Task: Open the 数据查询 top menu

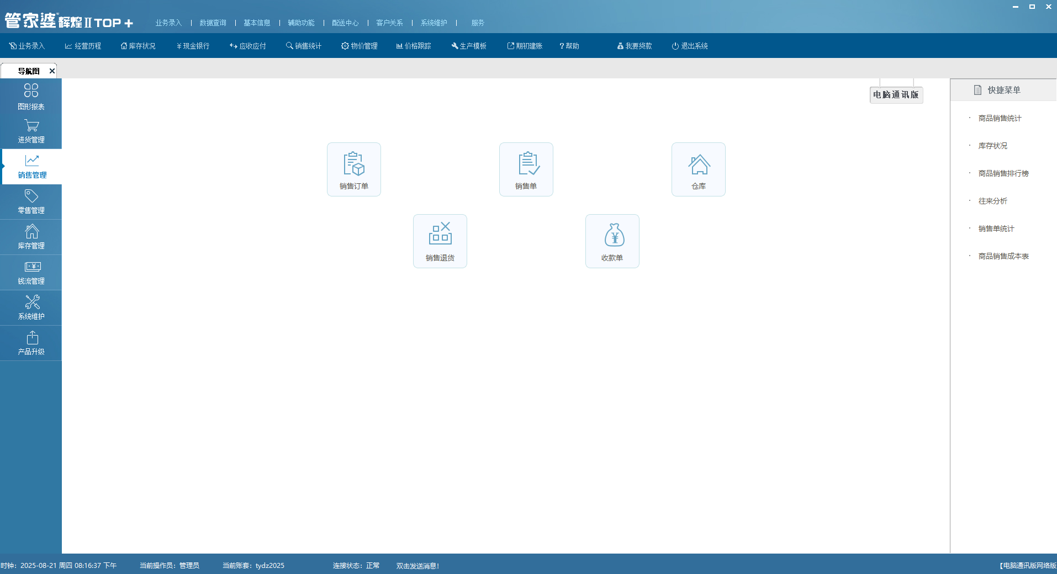Action: (213, 23)
